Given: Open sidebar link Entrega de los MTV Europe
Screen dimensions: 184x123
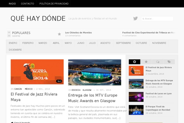Looking at the screenshot, I should pos(159,82).
